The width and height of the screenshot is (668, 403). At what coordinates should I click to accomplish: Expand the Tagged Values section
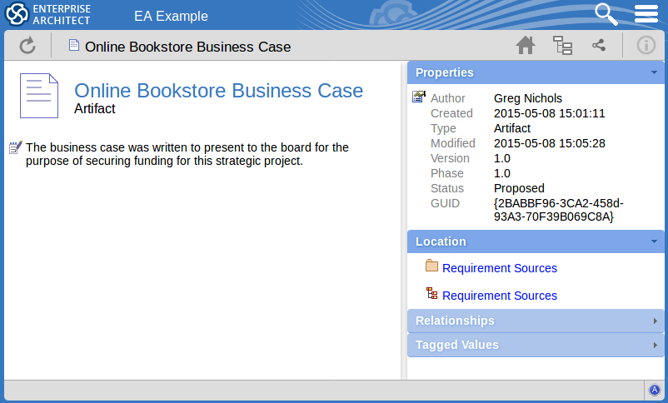[x=656, y=346]
